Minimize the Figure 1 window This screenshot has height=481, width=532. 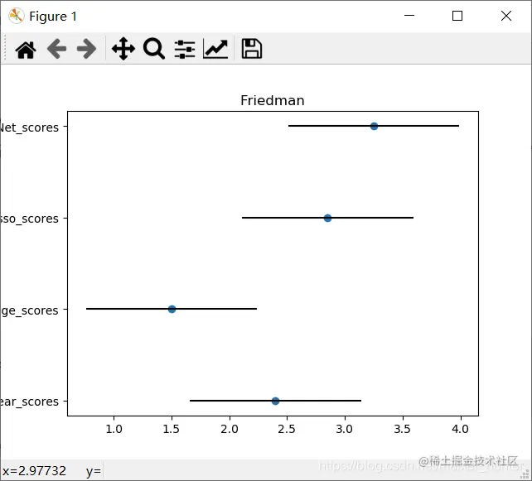click(409, 16)
